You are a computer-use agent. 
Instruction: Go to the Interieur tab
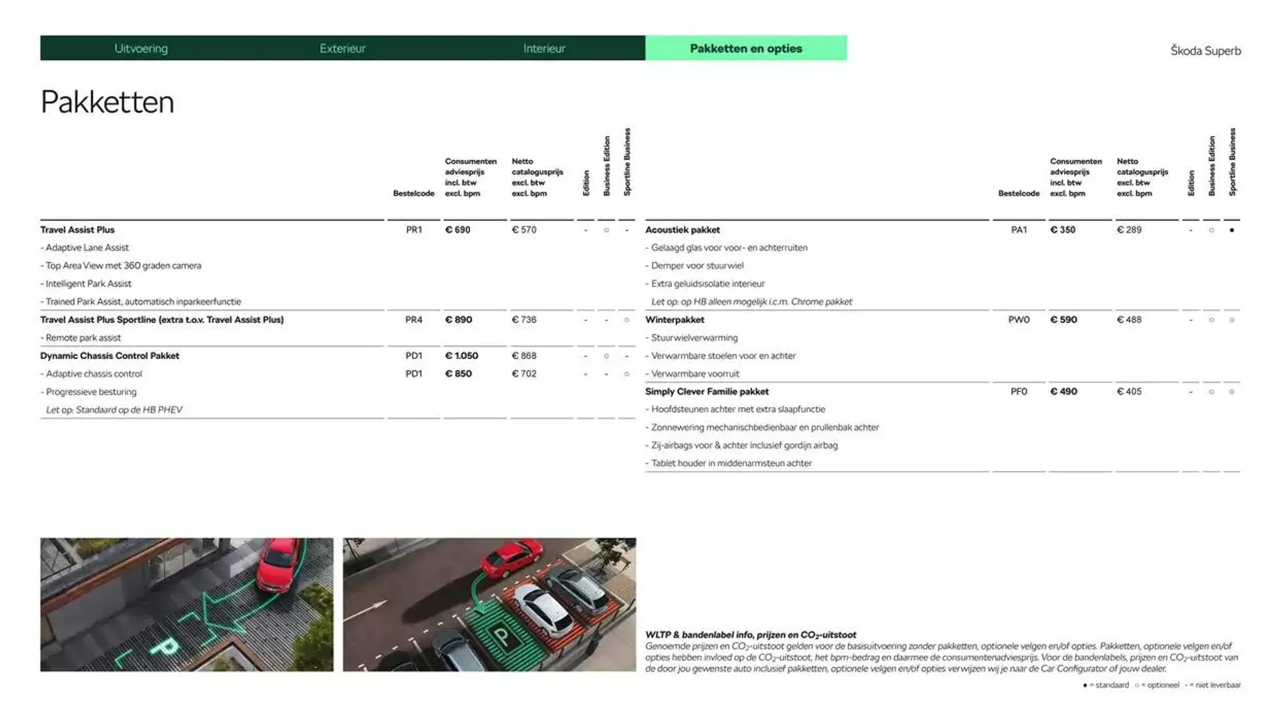(x=544, y=48)
